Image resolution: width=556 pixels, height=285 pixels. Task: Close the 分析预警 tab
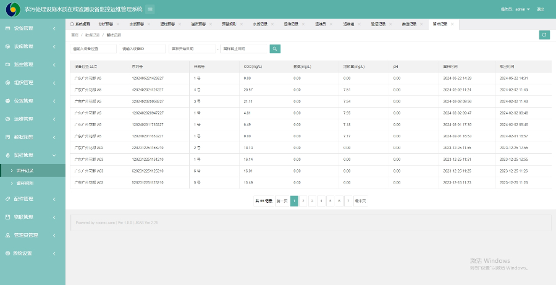[x=118, y=24]
